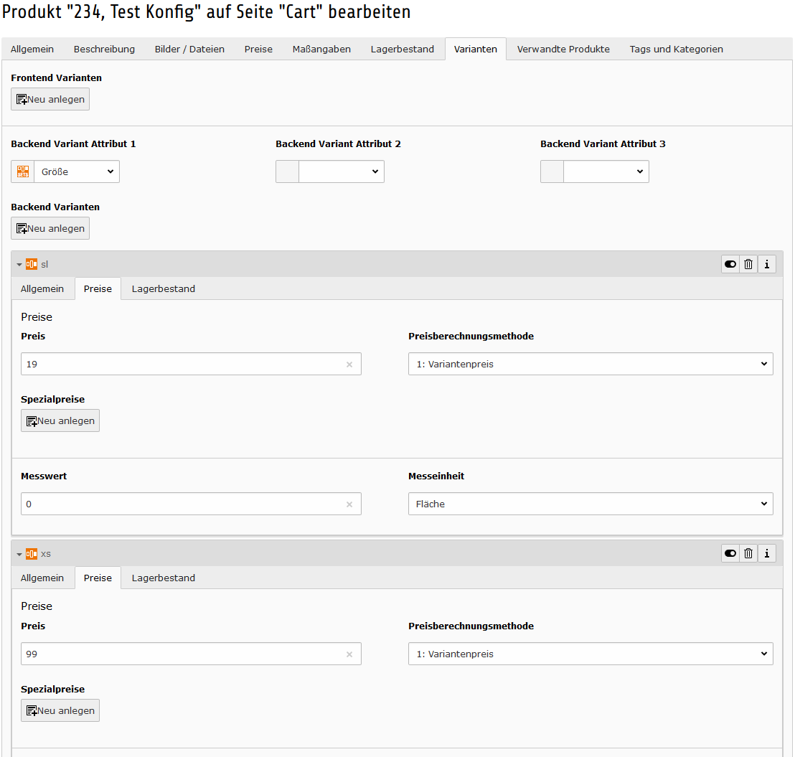Open Allgemein tab of sl variant

click(42, 288)
